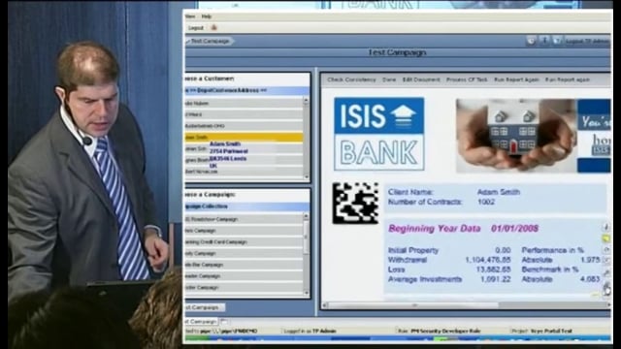The height and width of the screenshot is (349, 621).
Task: Click the small new-tab icon beside bottom tab
Action: [223, 321]
